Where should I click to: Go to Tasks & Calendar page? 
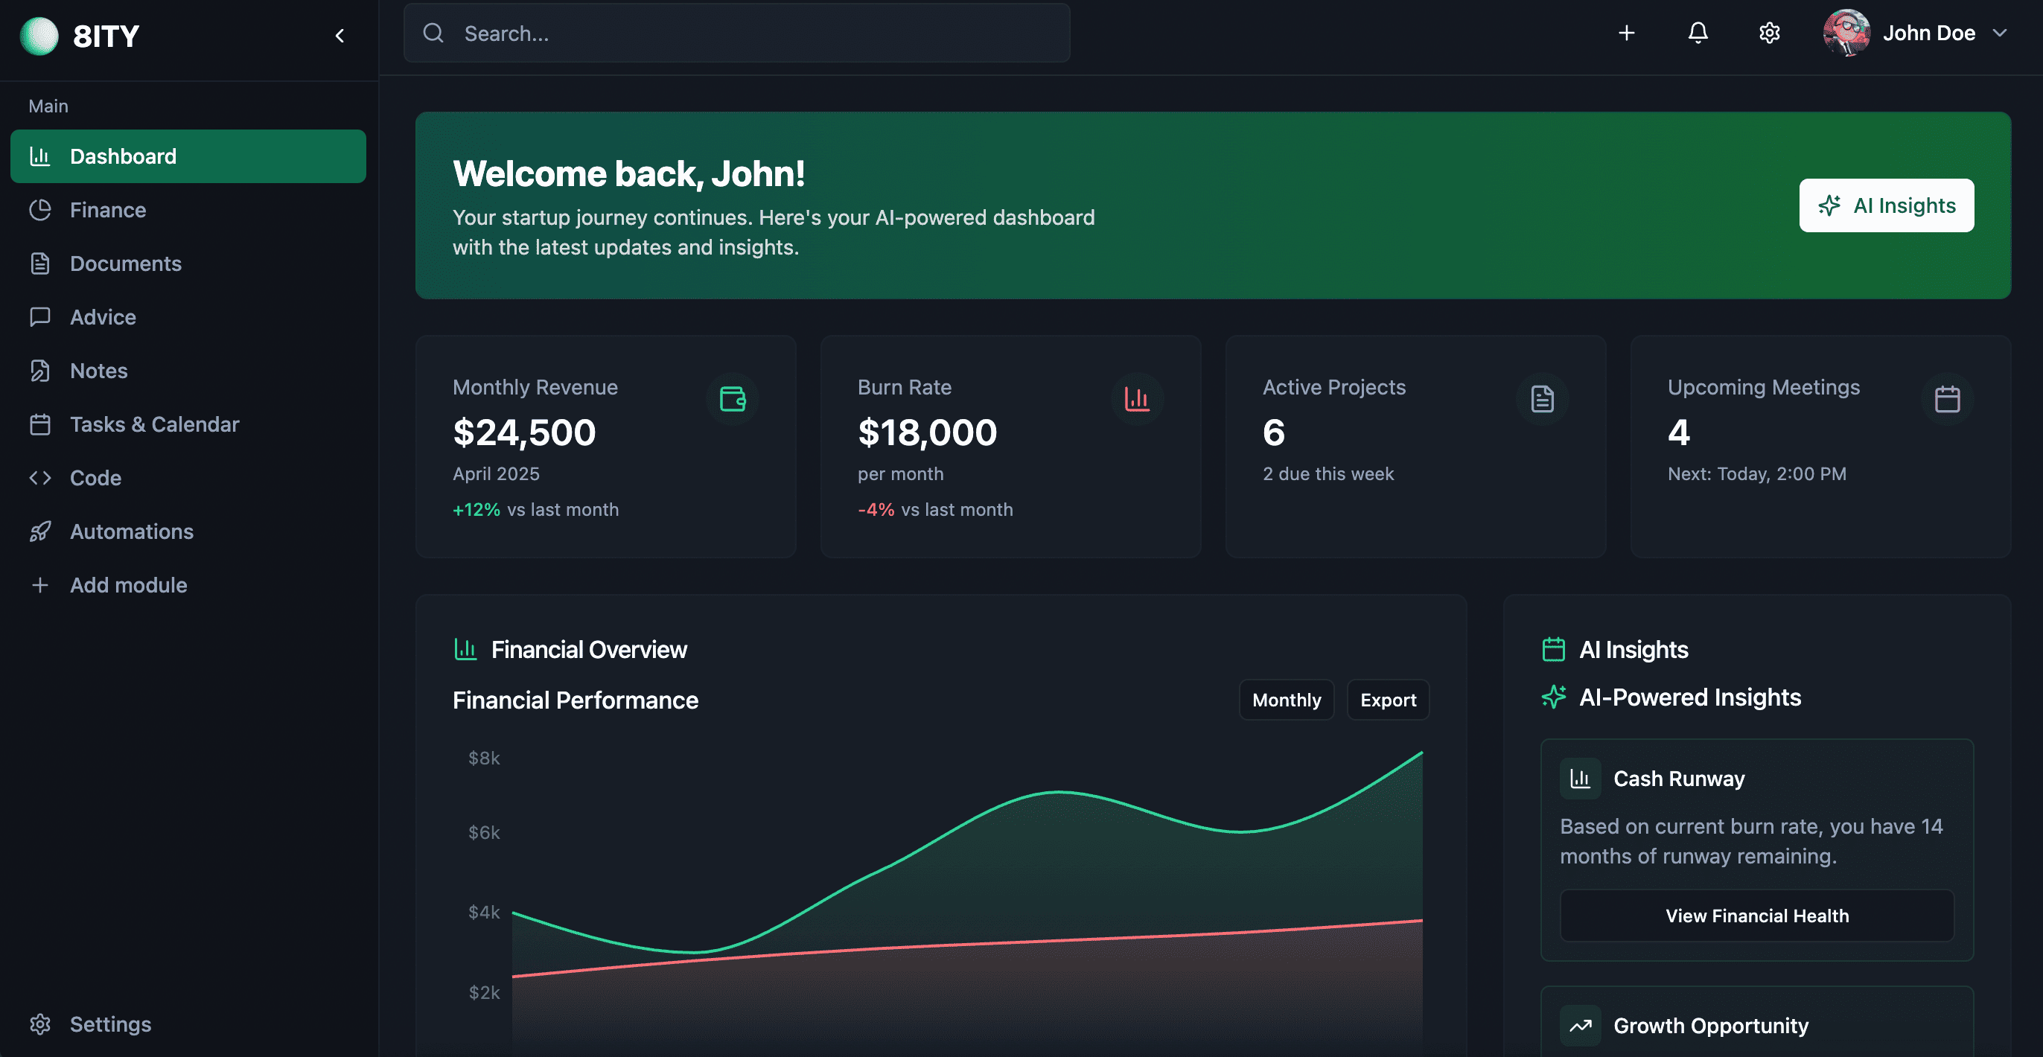(154, 424)
